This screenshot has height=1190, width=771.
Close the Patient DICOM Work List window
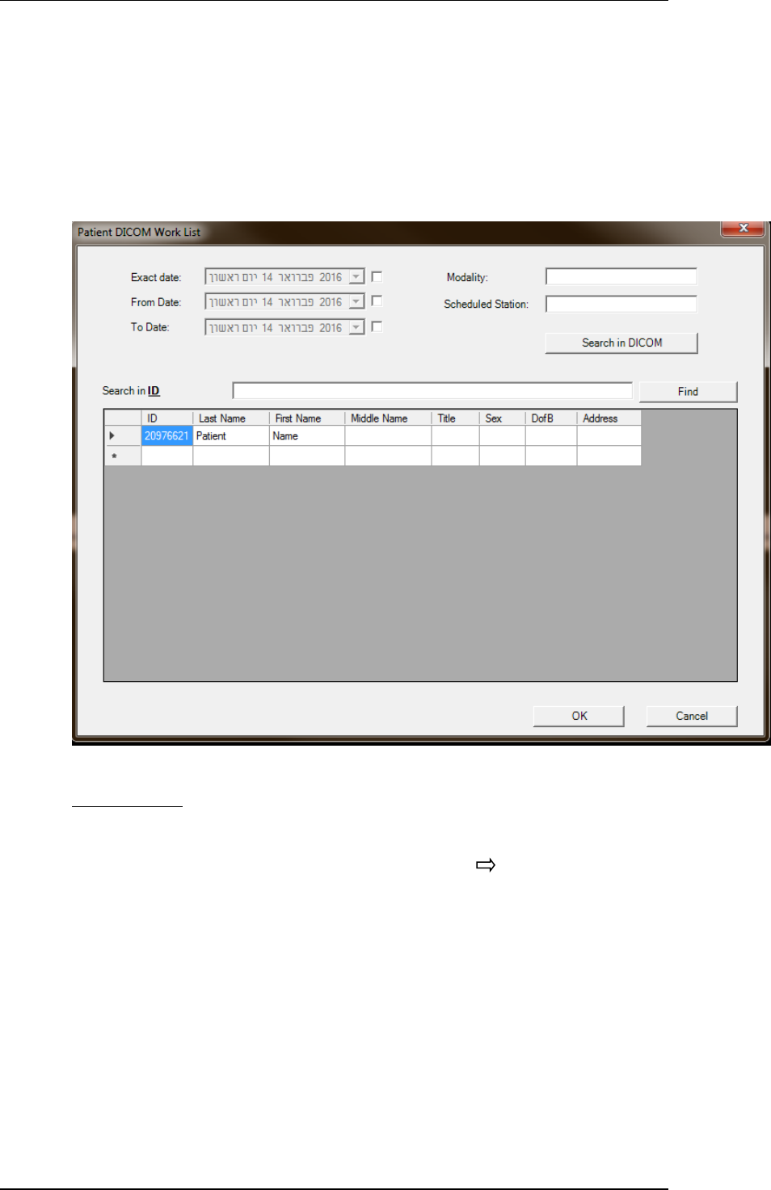pos(744,229)
